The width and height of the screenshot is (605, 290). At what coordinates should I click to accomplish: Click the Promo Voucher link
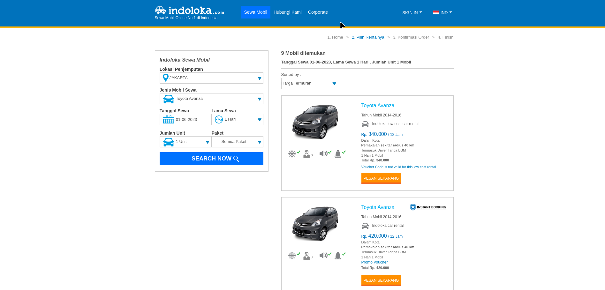click(x=374, y=262)
